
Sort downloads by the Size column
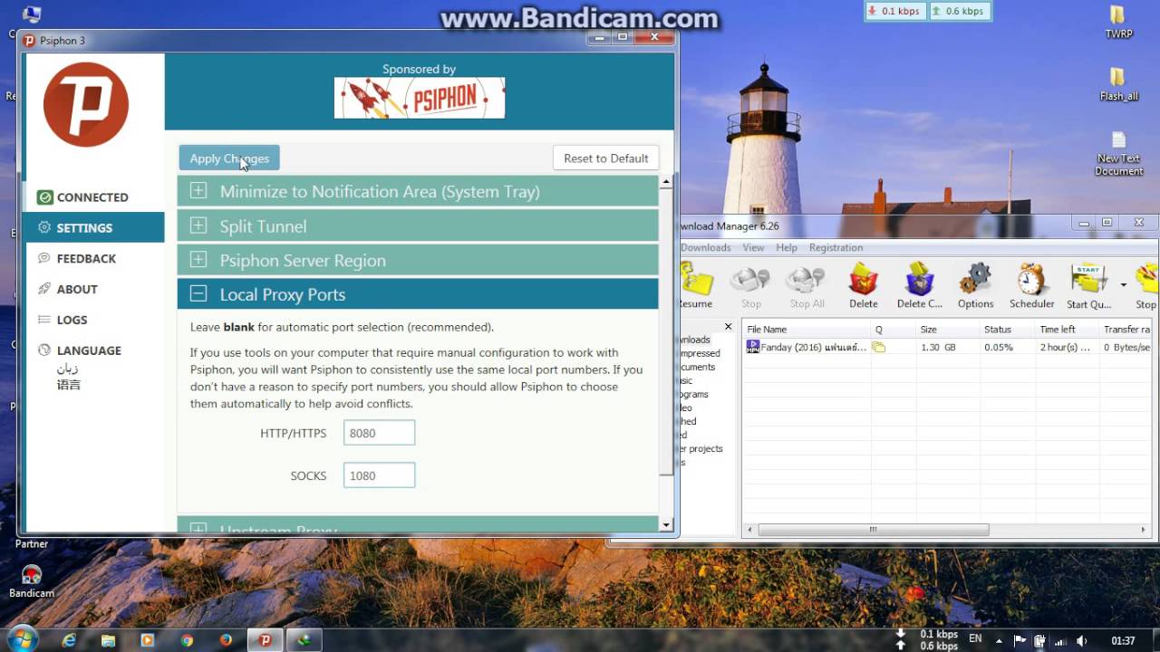coord(947,330)
